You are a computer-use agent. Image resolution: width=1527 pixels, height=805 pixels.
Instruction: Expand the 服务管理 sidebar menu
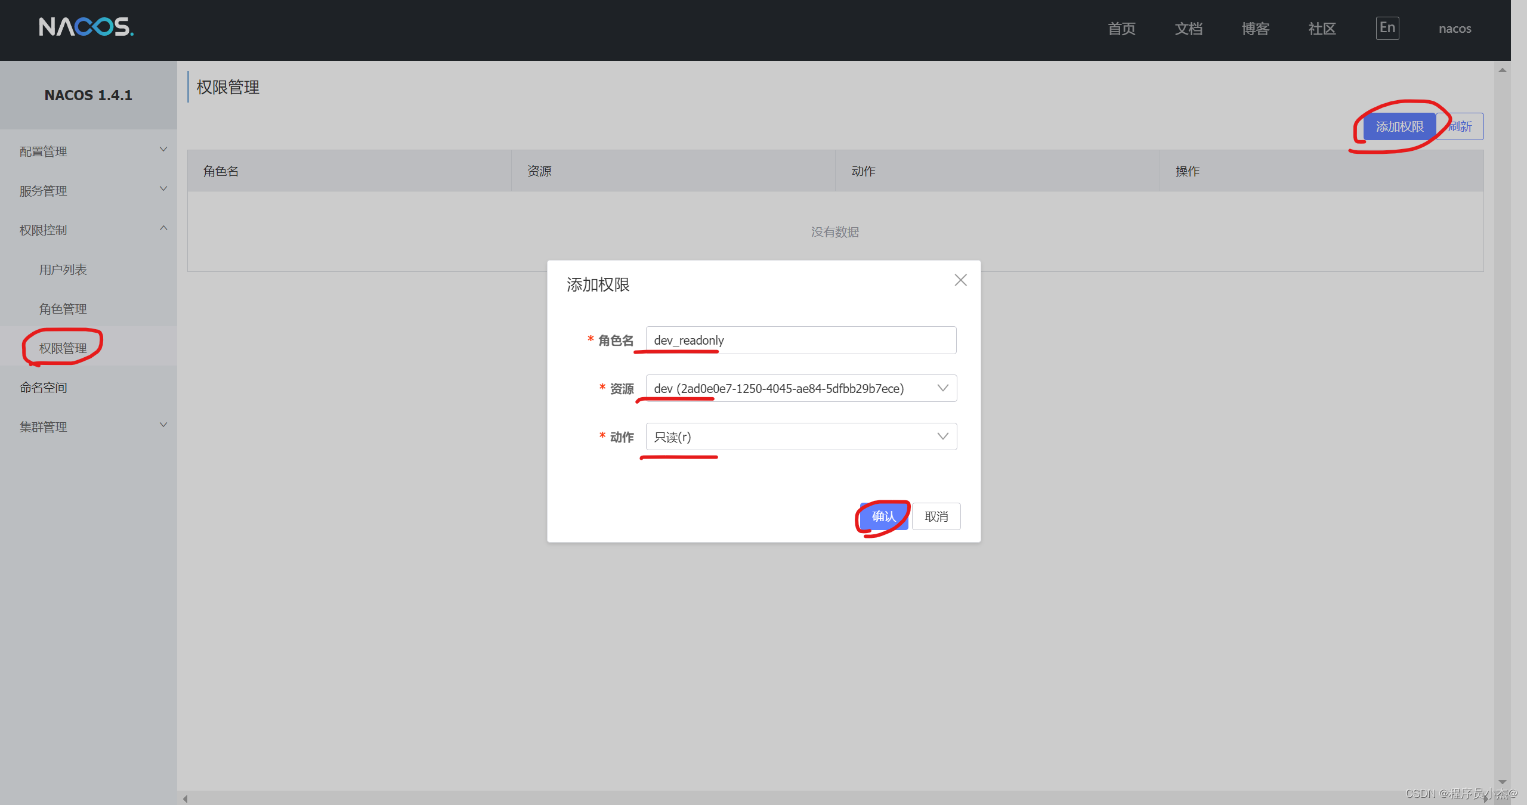pyautogui.click(x=88, y=191)
